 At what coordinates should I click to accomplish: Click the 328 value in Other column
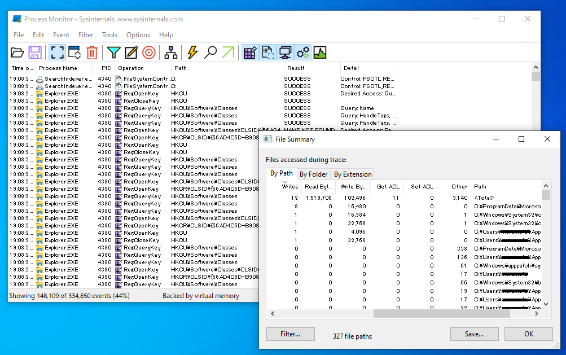pyautogui.click(x=462, y=249)
